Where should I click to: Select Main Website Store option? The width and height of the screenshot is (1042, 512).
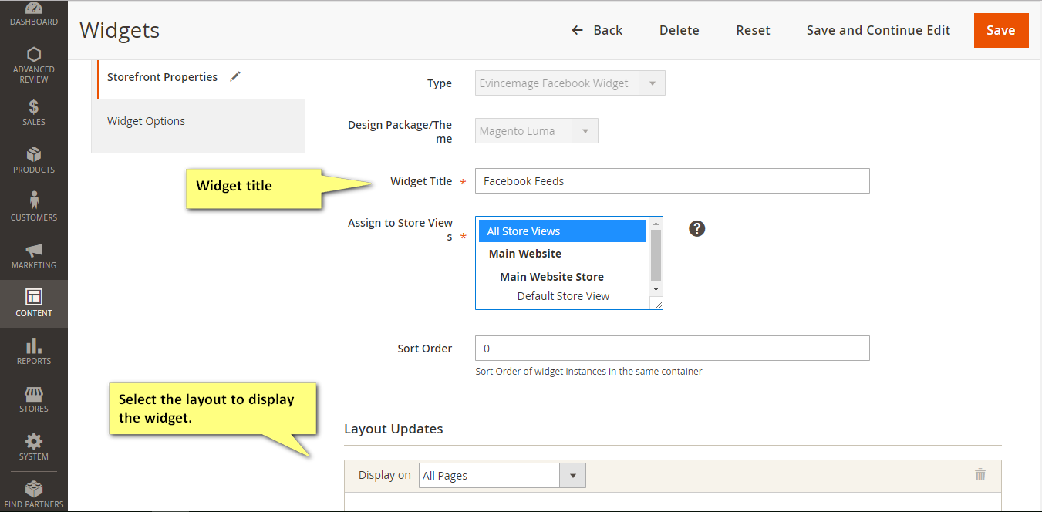pos(552,277)
